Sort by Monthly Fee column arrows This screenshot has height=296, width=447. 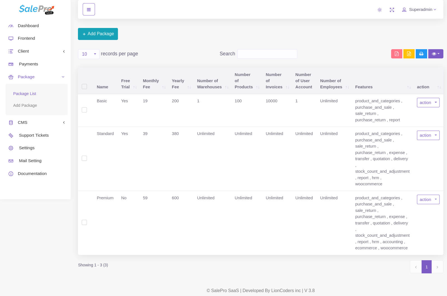click(x=164, y=87)
